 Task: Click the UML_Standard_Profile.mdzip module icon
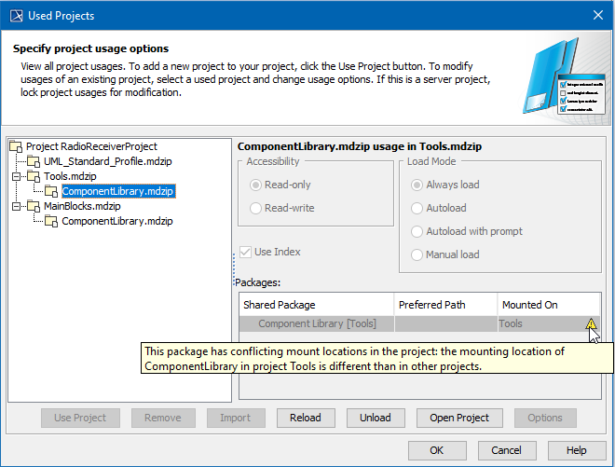34,161
